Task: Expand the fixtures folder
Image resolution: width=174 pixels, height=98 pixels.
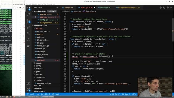Action: (x=39, y=69)
